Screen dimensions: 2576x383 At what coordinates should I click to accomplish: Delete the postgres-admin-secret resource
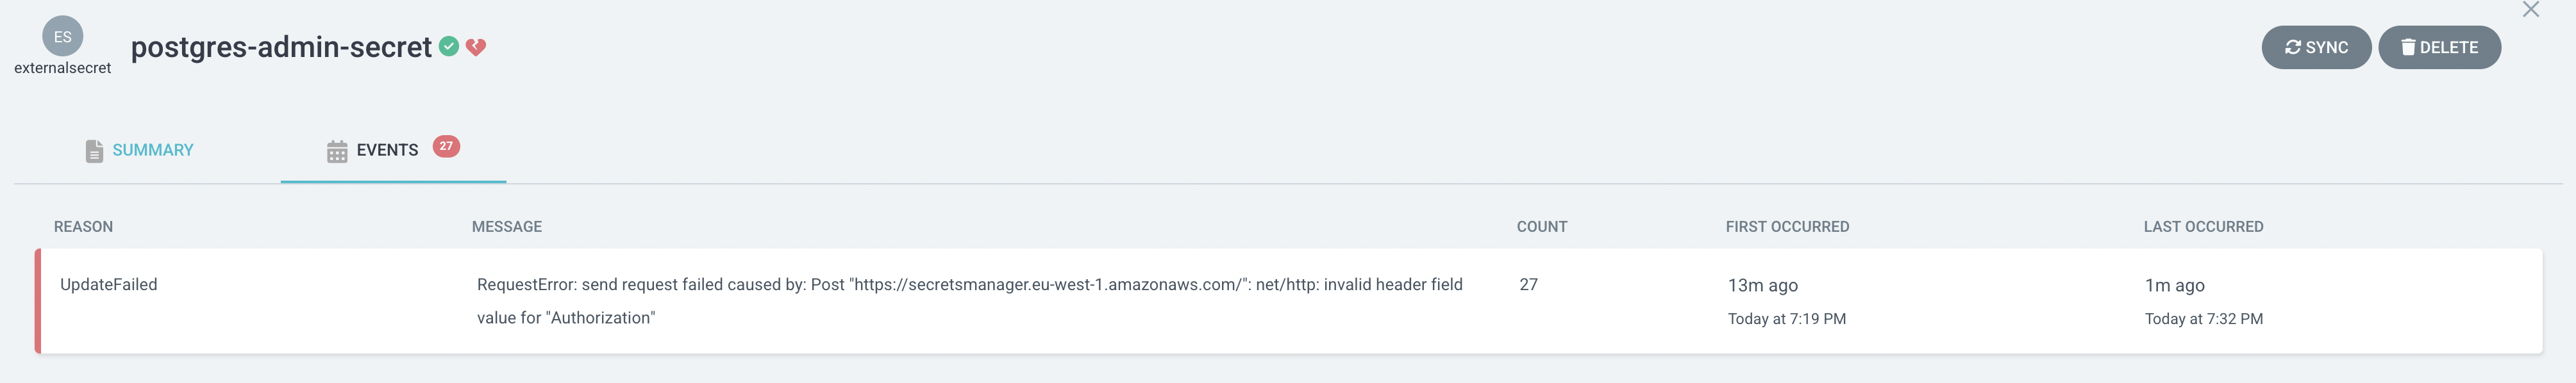tap(2439, 47)
